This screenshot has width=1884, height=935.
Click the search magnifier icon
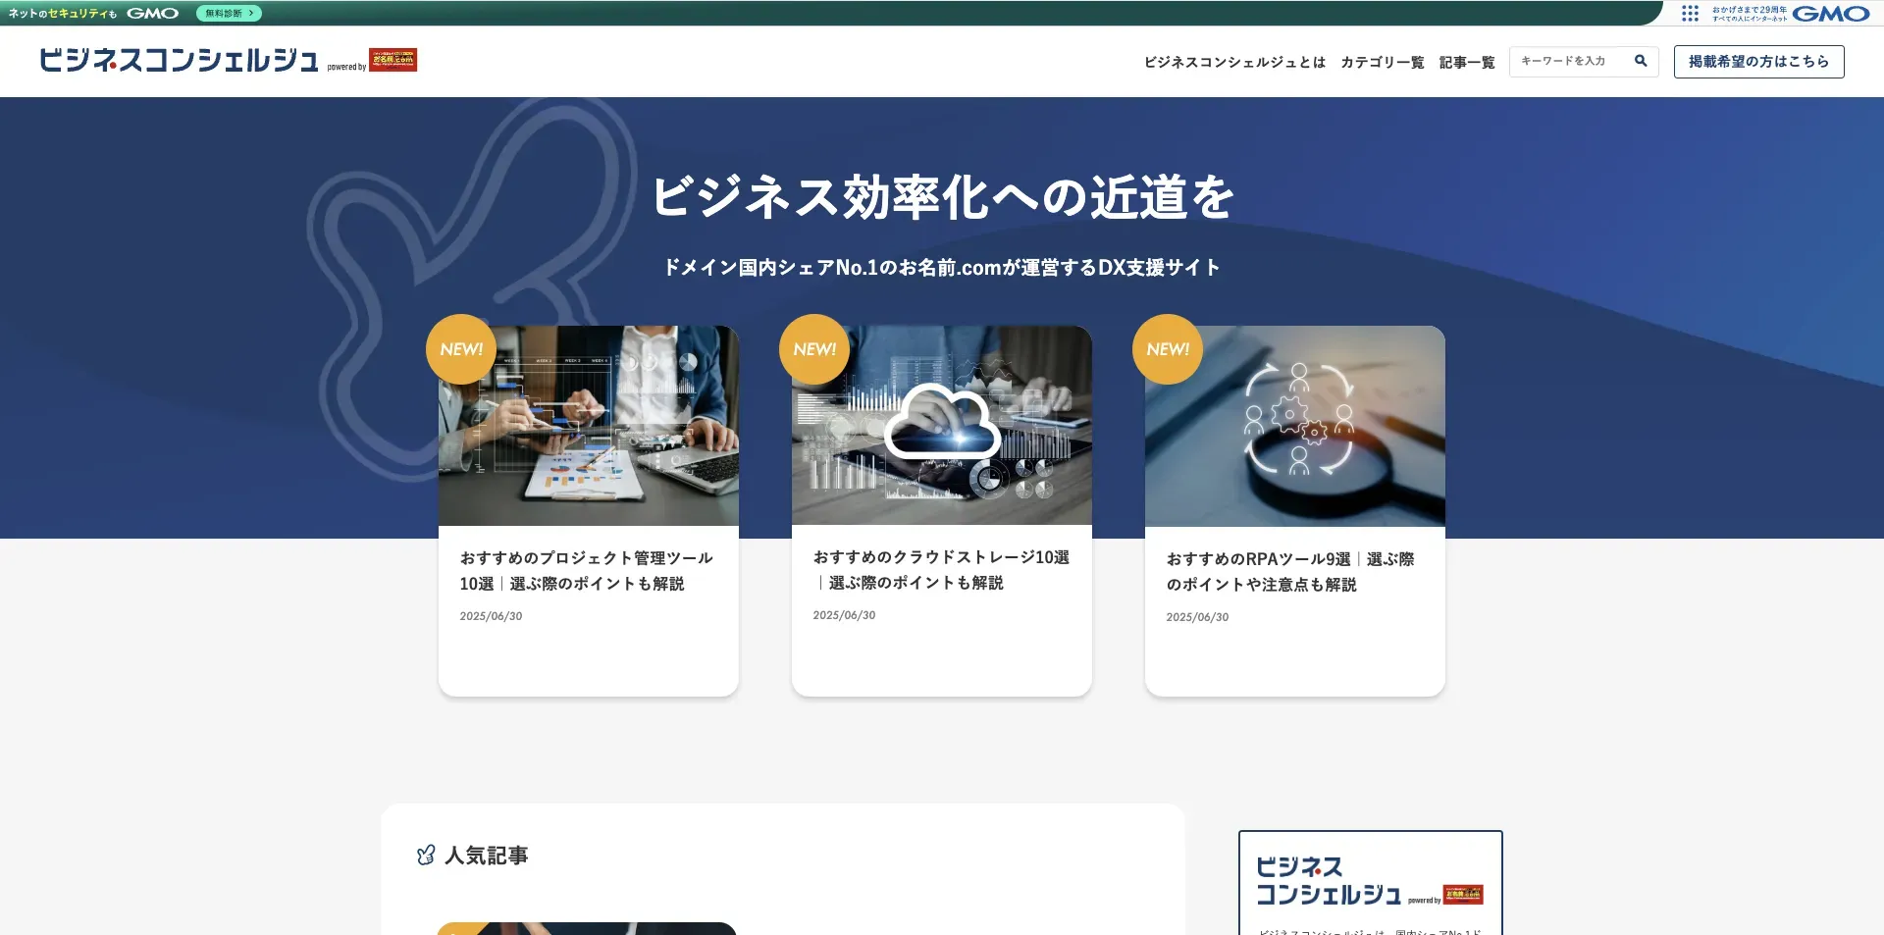1641,61
